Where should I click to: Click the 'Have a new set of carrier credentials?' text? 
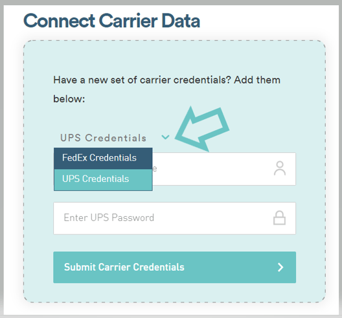point(142,80)
